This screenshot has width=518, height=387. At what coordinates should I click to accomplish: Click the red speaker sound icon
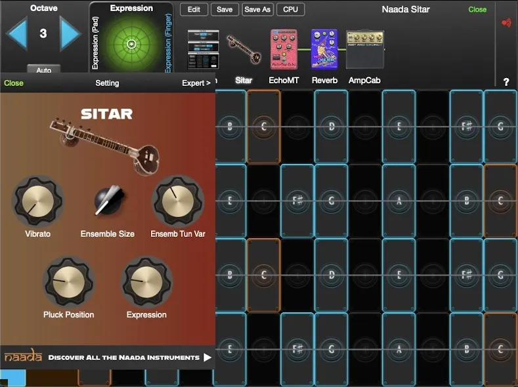pos(506,22)
